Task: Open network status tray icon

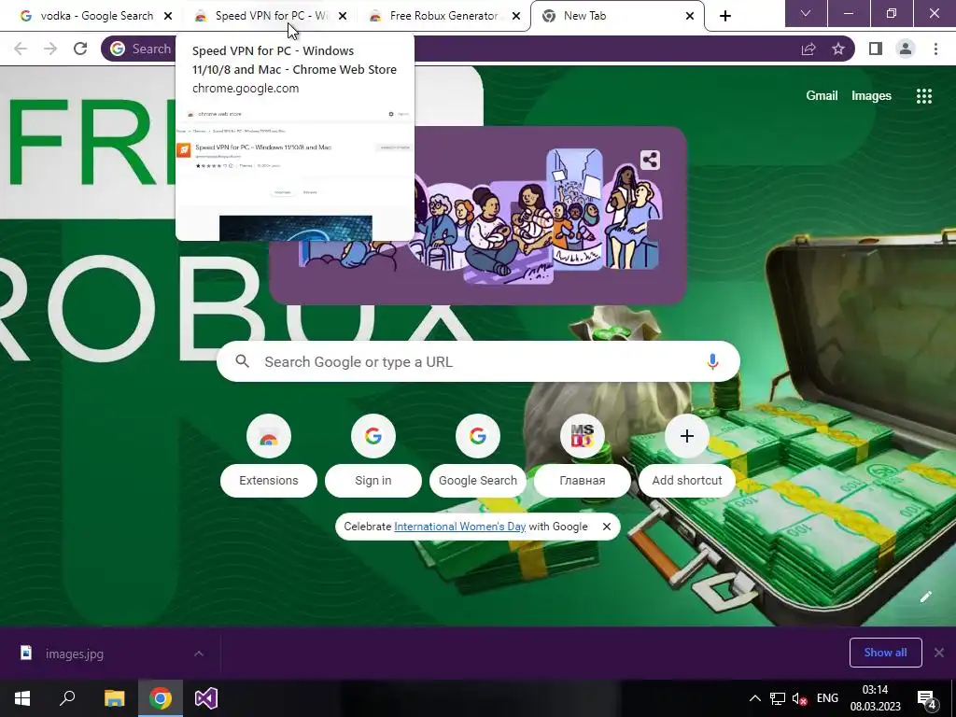Action: pyautogui.click(x=778, y=698)
